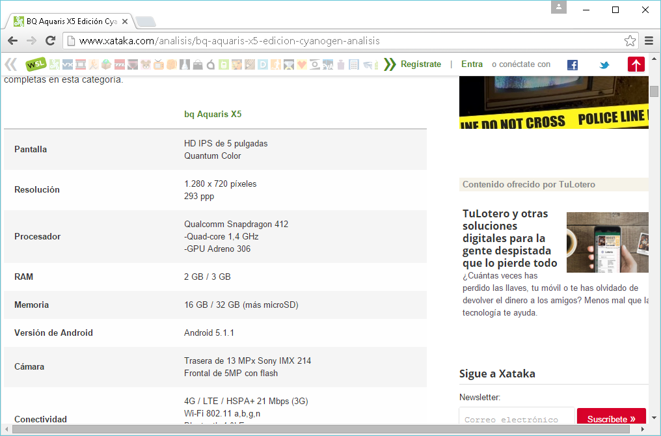Click the 'Contenido ofrecido por TuLotero' header
The width and height of the screenshot is (661, 436).
point(529,184)
